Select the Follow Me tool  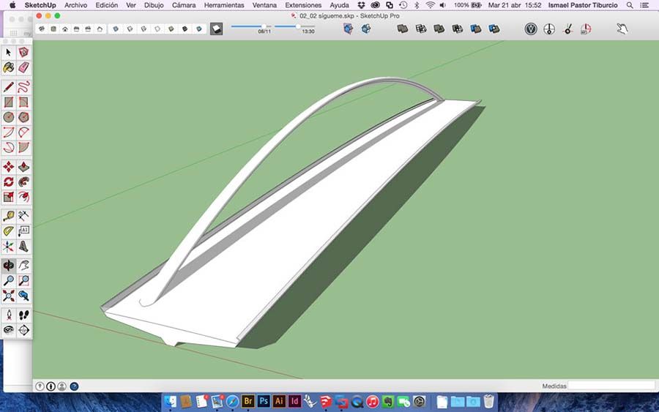(23, 182)
